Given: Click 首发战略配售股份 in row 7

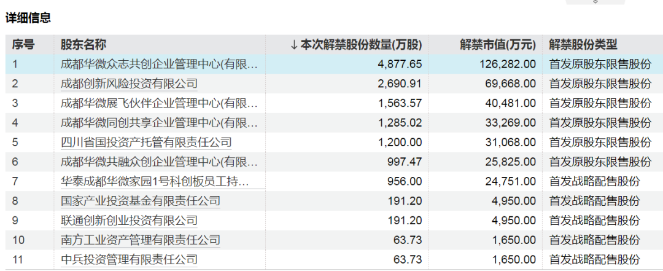Looking at the screenshot, I should (594, 181).
